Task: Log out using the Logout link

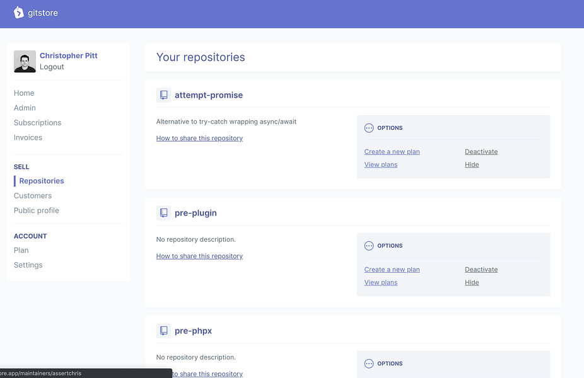Action: pos(52,67)
